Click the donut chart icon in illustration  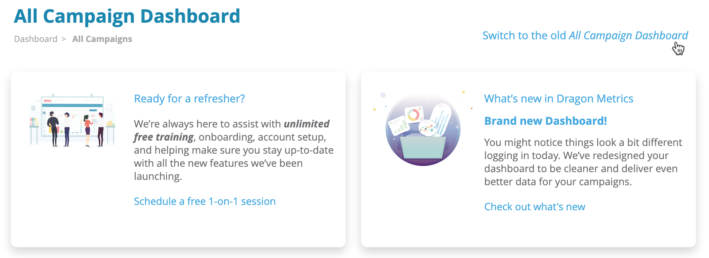tap(413, 114)
